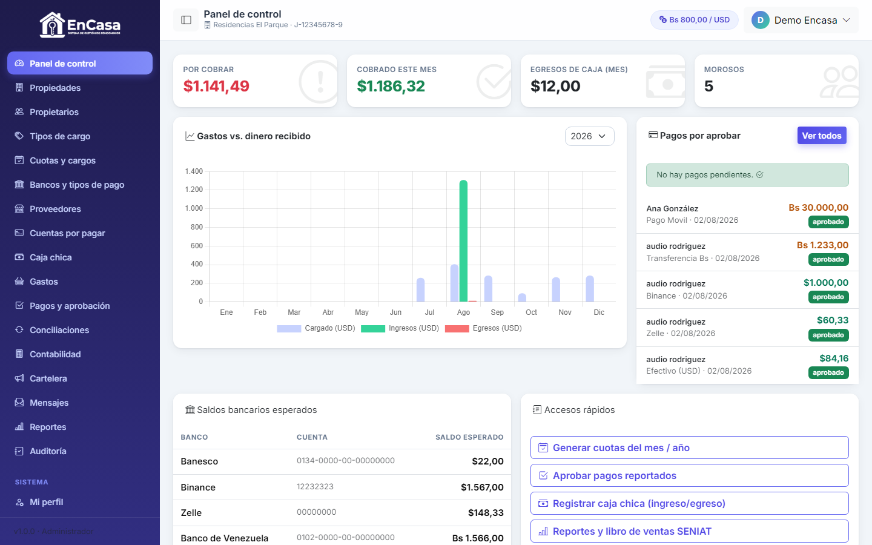
Task: Open Pagos y aprobación in sidebar
Action: tap(80, 306)
